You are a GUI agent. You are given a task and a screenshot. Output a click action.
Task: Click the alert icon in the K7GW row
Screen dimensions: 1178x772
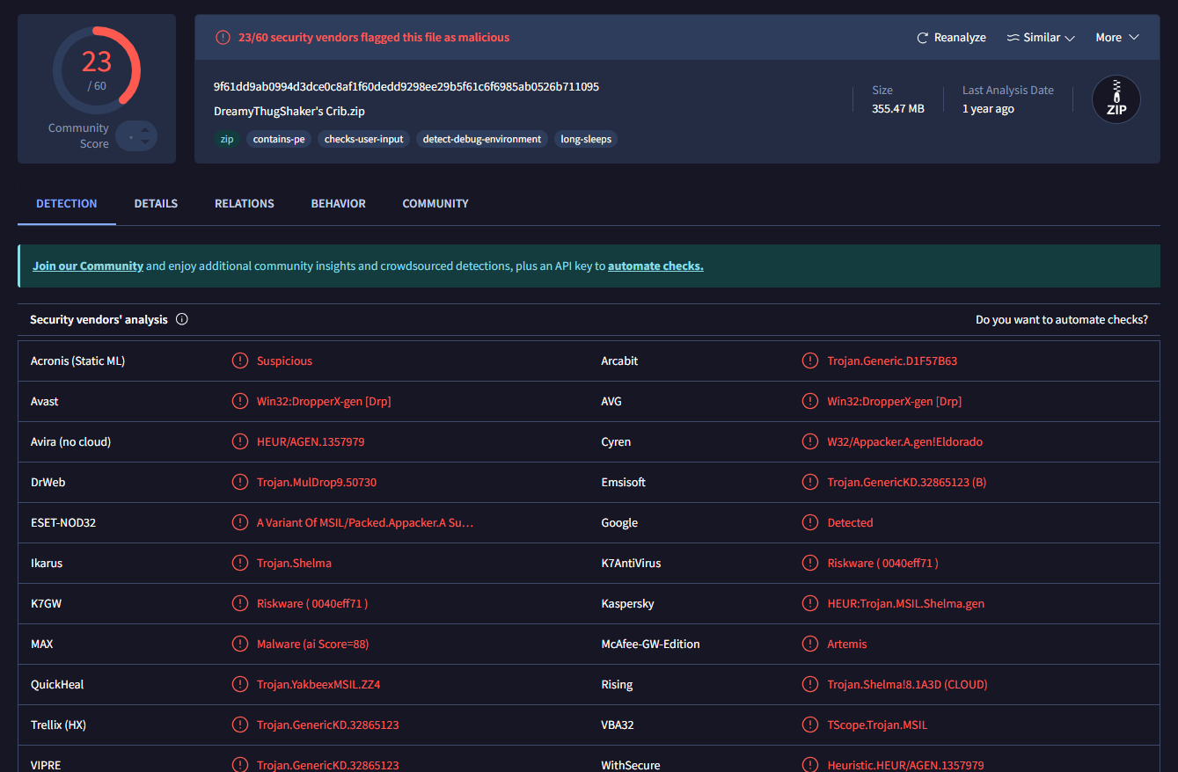(239, 603)
